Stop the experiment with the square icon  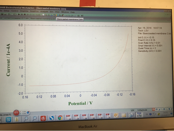click(x=25, y=14)
